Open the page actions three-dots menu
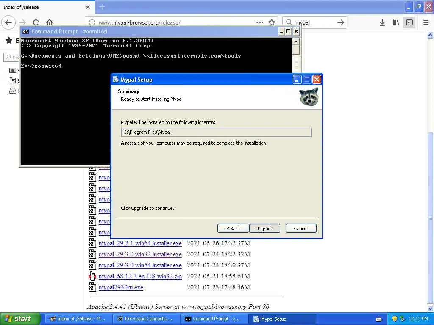 click(260, 22)
